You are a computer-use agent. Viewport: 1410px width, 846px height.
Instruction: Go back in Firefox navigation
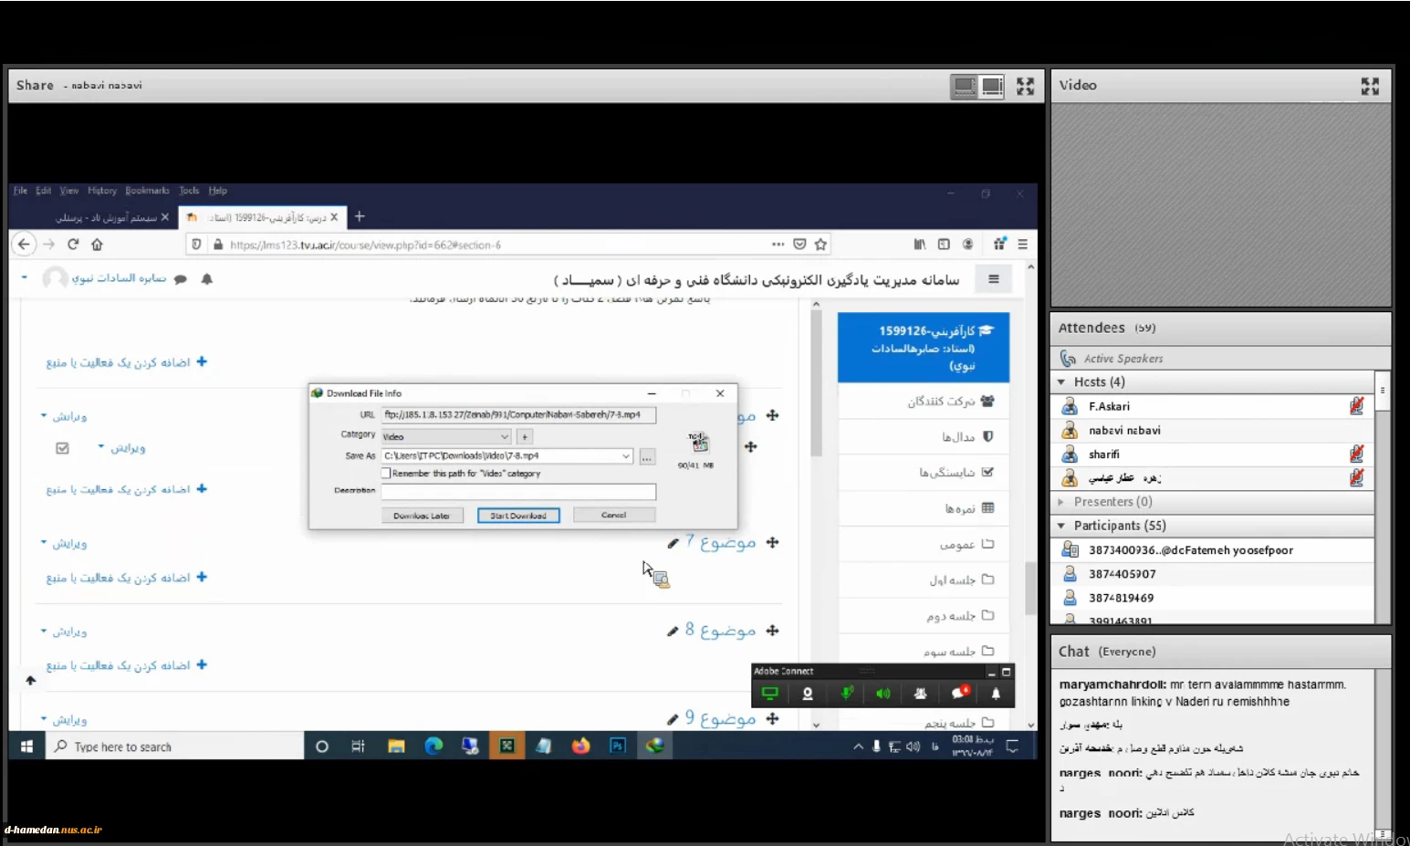[25, 244]
